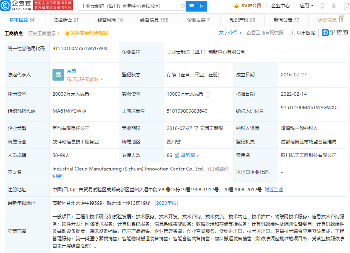Switch to the 知识产权 tab
Image resolution: width=350 pixels, height=253 pixels.
click(x=242, y=20)
